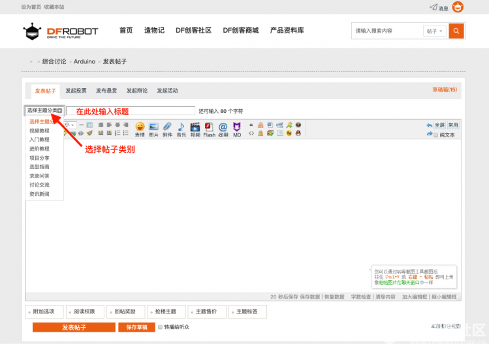This screenshot has height=348, width=489.
Task: Insert a table with the table icon
Action: tap(89, 125)
